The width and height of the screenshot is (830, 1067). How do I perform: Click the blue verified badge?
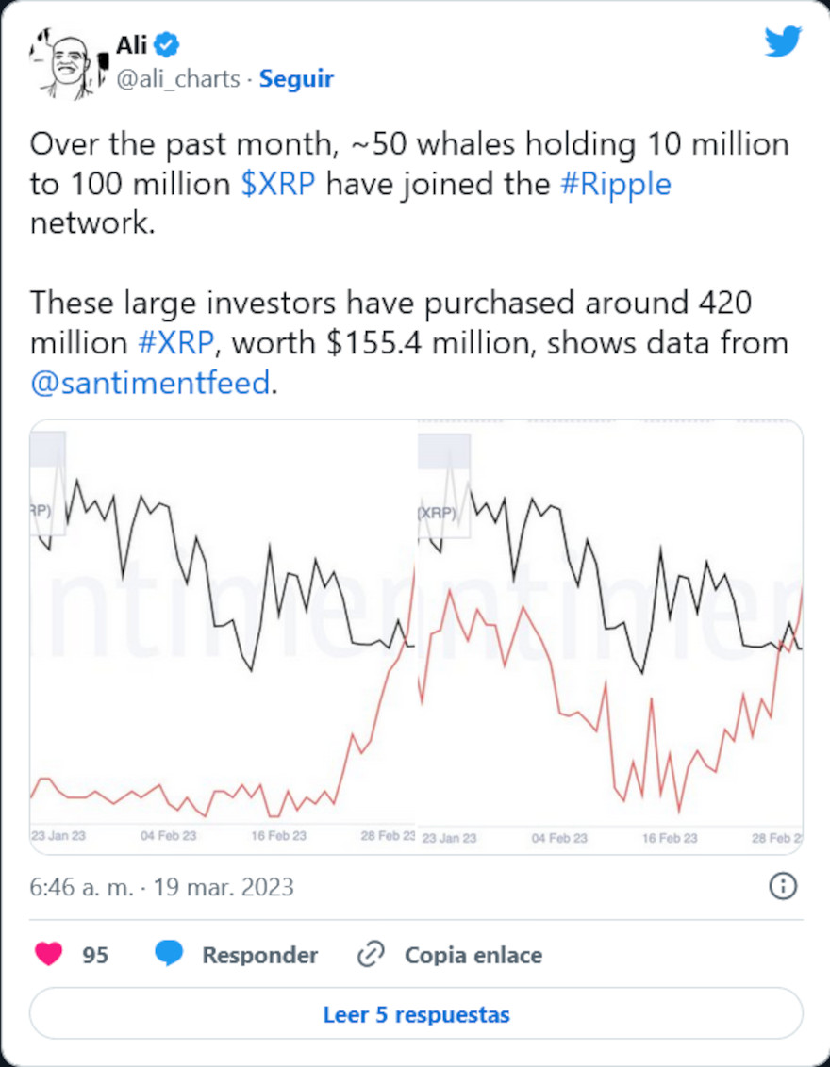pos(167,43)
